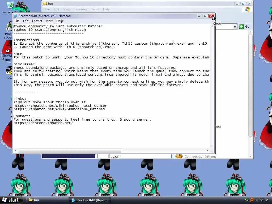
Task: Click the Windows Start button
Action: tap(12, 200)
